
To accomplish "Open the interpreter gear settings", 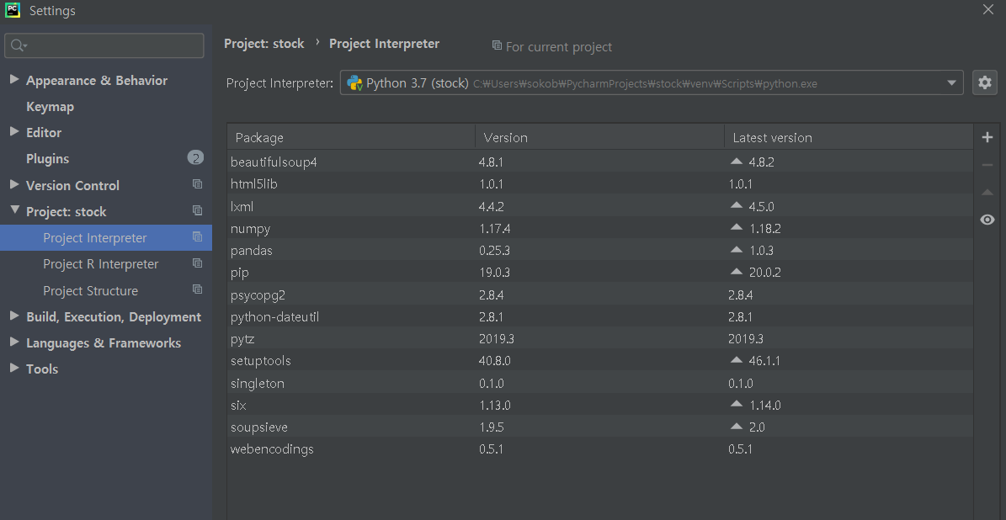I will coord(985,82).
